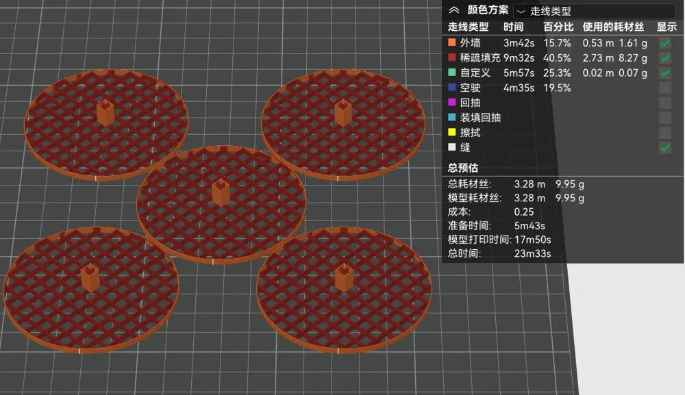The width and height of the screenshot is (685, 395).
Task: Click the white 缝 color swatch
Action: tap(451, 147)
